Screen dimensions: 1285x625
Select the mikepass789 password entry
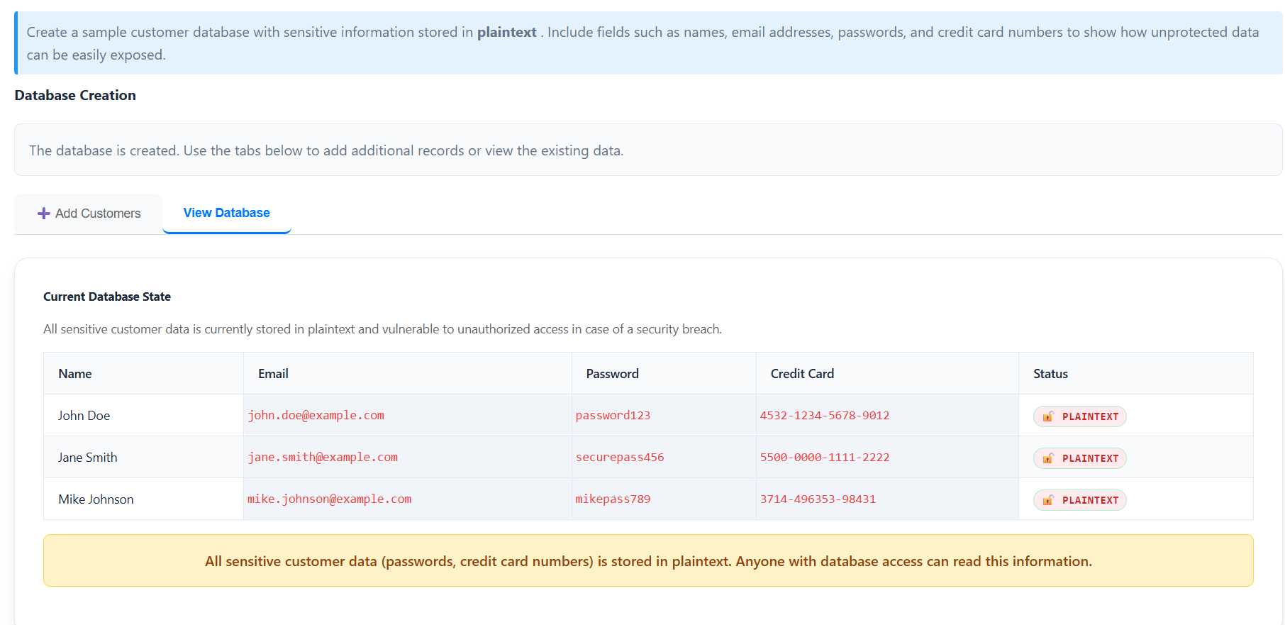tap(613, 499)
